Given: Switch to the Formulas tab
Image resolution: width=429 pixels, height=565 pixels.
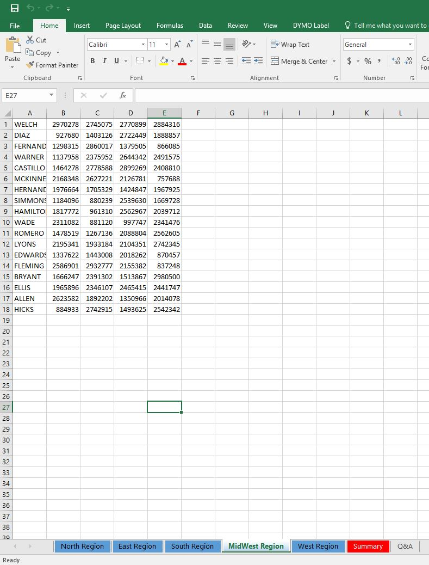Looking at the screenshot, I should click(x=170, y=26).
